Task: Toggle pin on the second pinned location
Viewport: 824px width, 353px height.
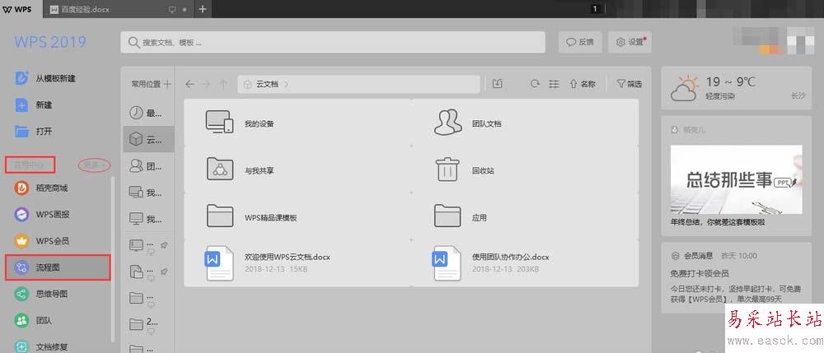Action: pyautogui.click(x=165, y=272)
